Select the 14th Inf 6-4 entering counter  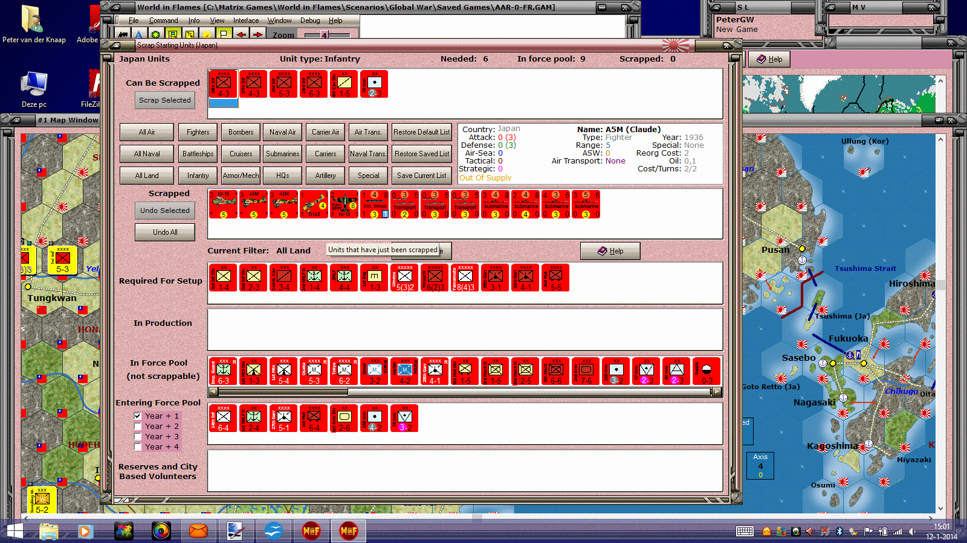click(223, 418)
